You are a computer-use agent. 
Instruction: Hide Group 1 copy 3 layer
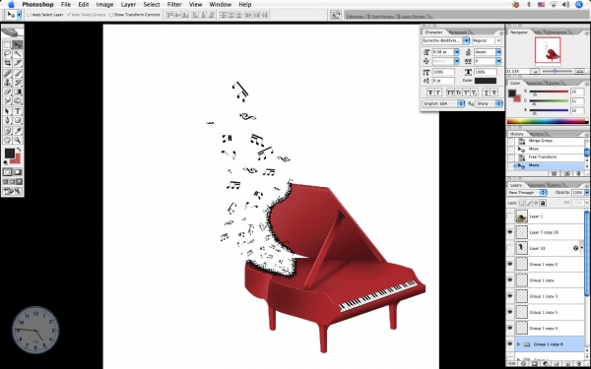click(510, 296)
